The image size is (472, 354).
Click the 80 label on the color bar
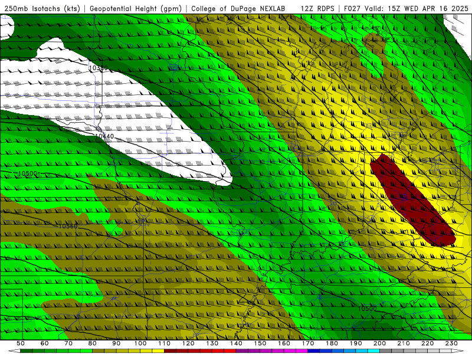click(93, 343)
